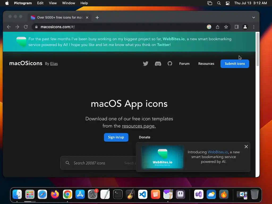Open the Twitter icon link in header
This screenshot has width=272, height=204.
146,64
